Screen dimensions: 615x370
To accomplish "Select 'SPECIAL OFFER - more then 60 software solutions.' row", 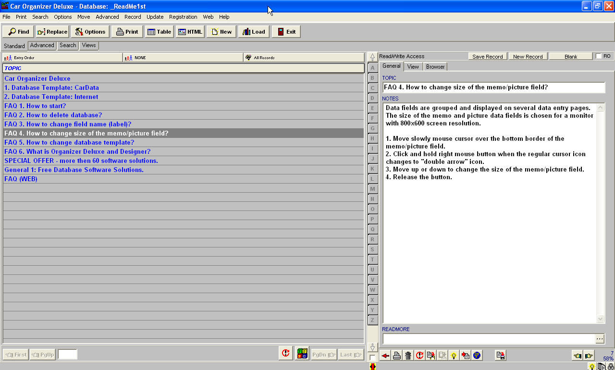I will pos(183,160).
